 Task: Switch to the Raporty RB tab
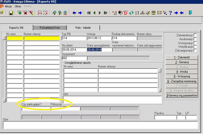(16, 28)
